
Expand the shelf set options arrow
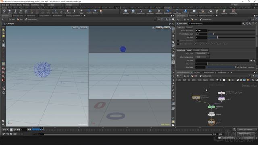tap(118, 8)
